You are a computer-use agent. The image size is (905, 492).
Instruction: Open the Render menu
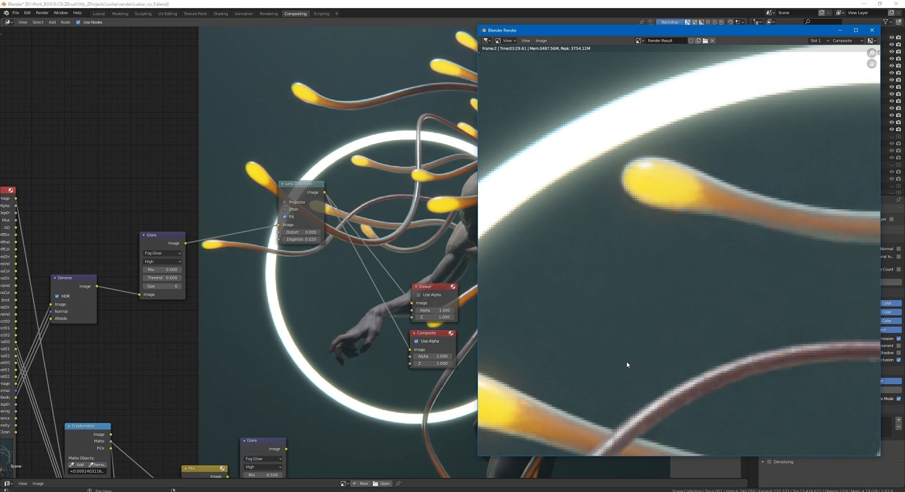pos(42,13)
